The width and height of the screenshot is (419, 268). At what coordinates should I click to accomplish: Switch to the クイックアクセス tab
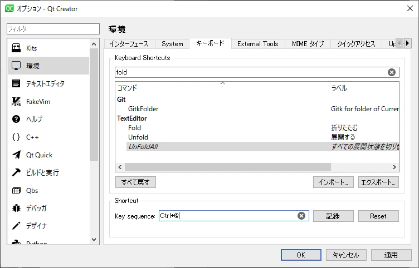click(x=356, y=44)
